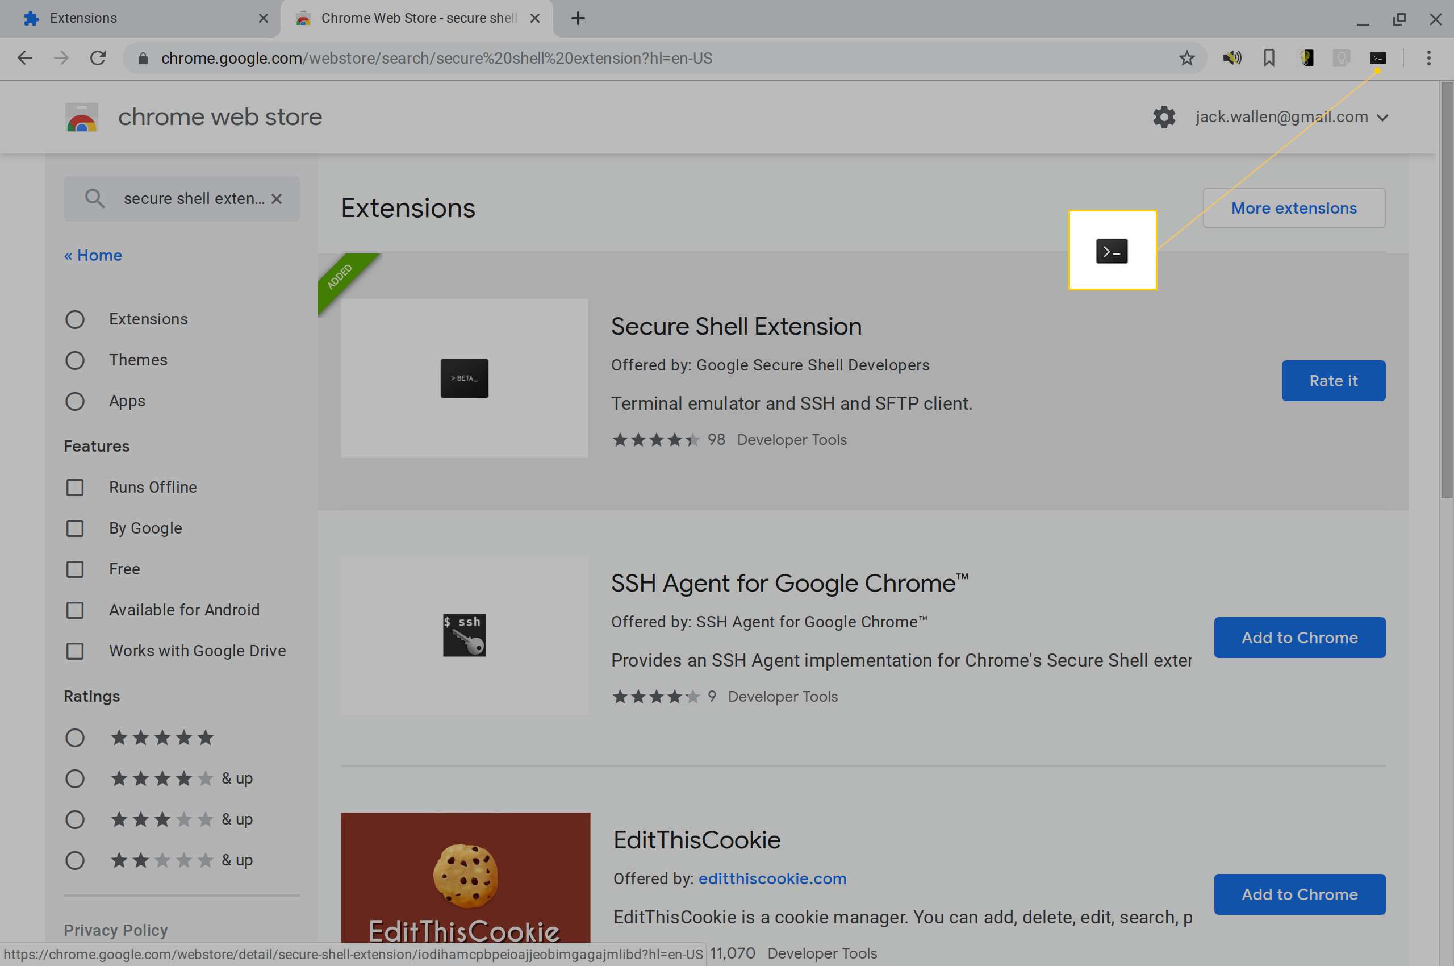This screenshot has width=1454, height=966.
Task: Click the EditThisCookie cookie thumbnail
Action: click(x=466, y=877)
